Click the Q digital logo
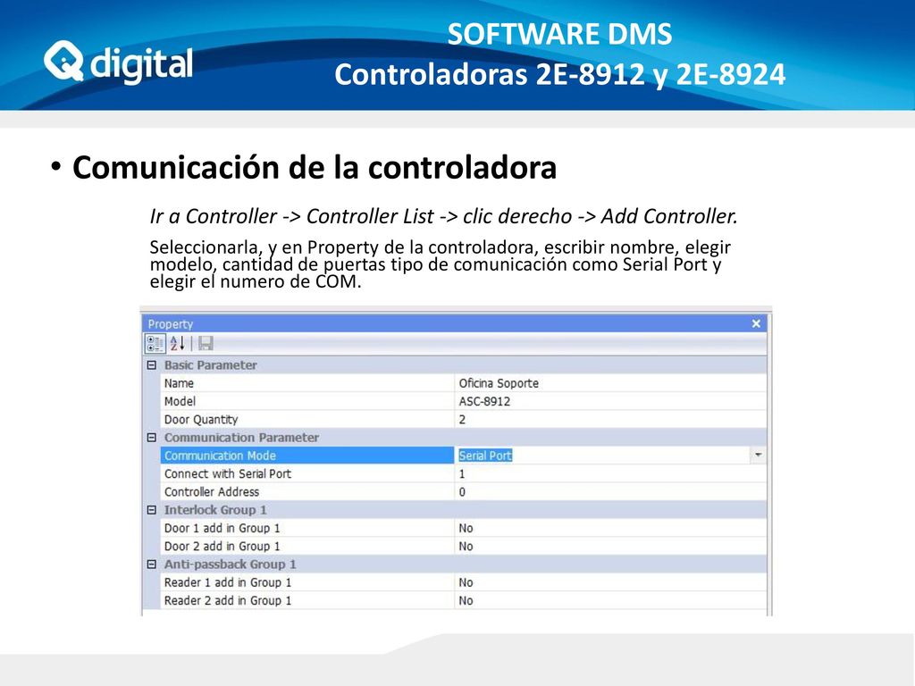 [x=118, y=63]
